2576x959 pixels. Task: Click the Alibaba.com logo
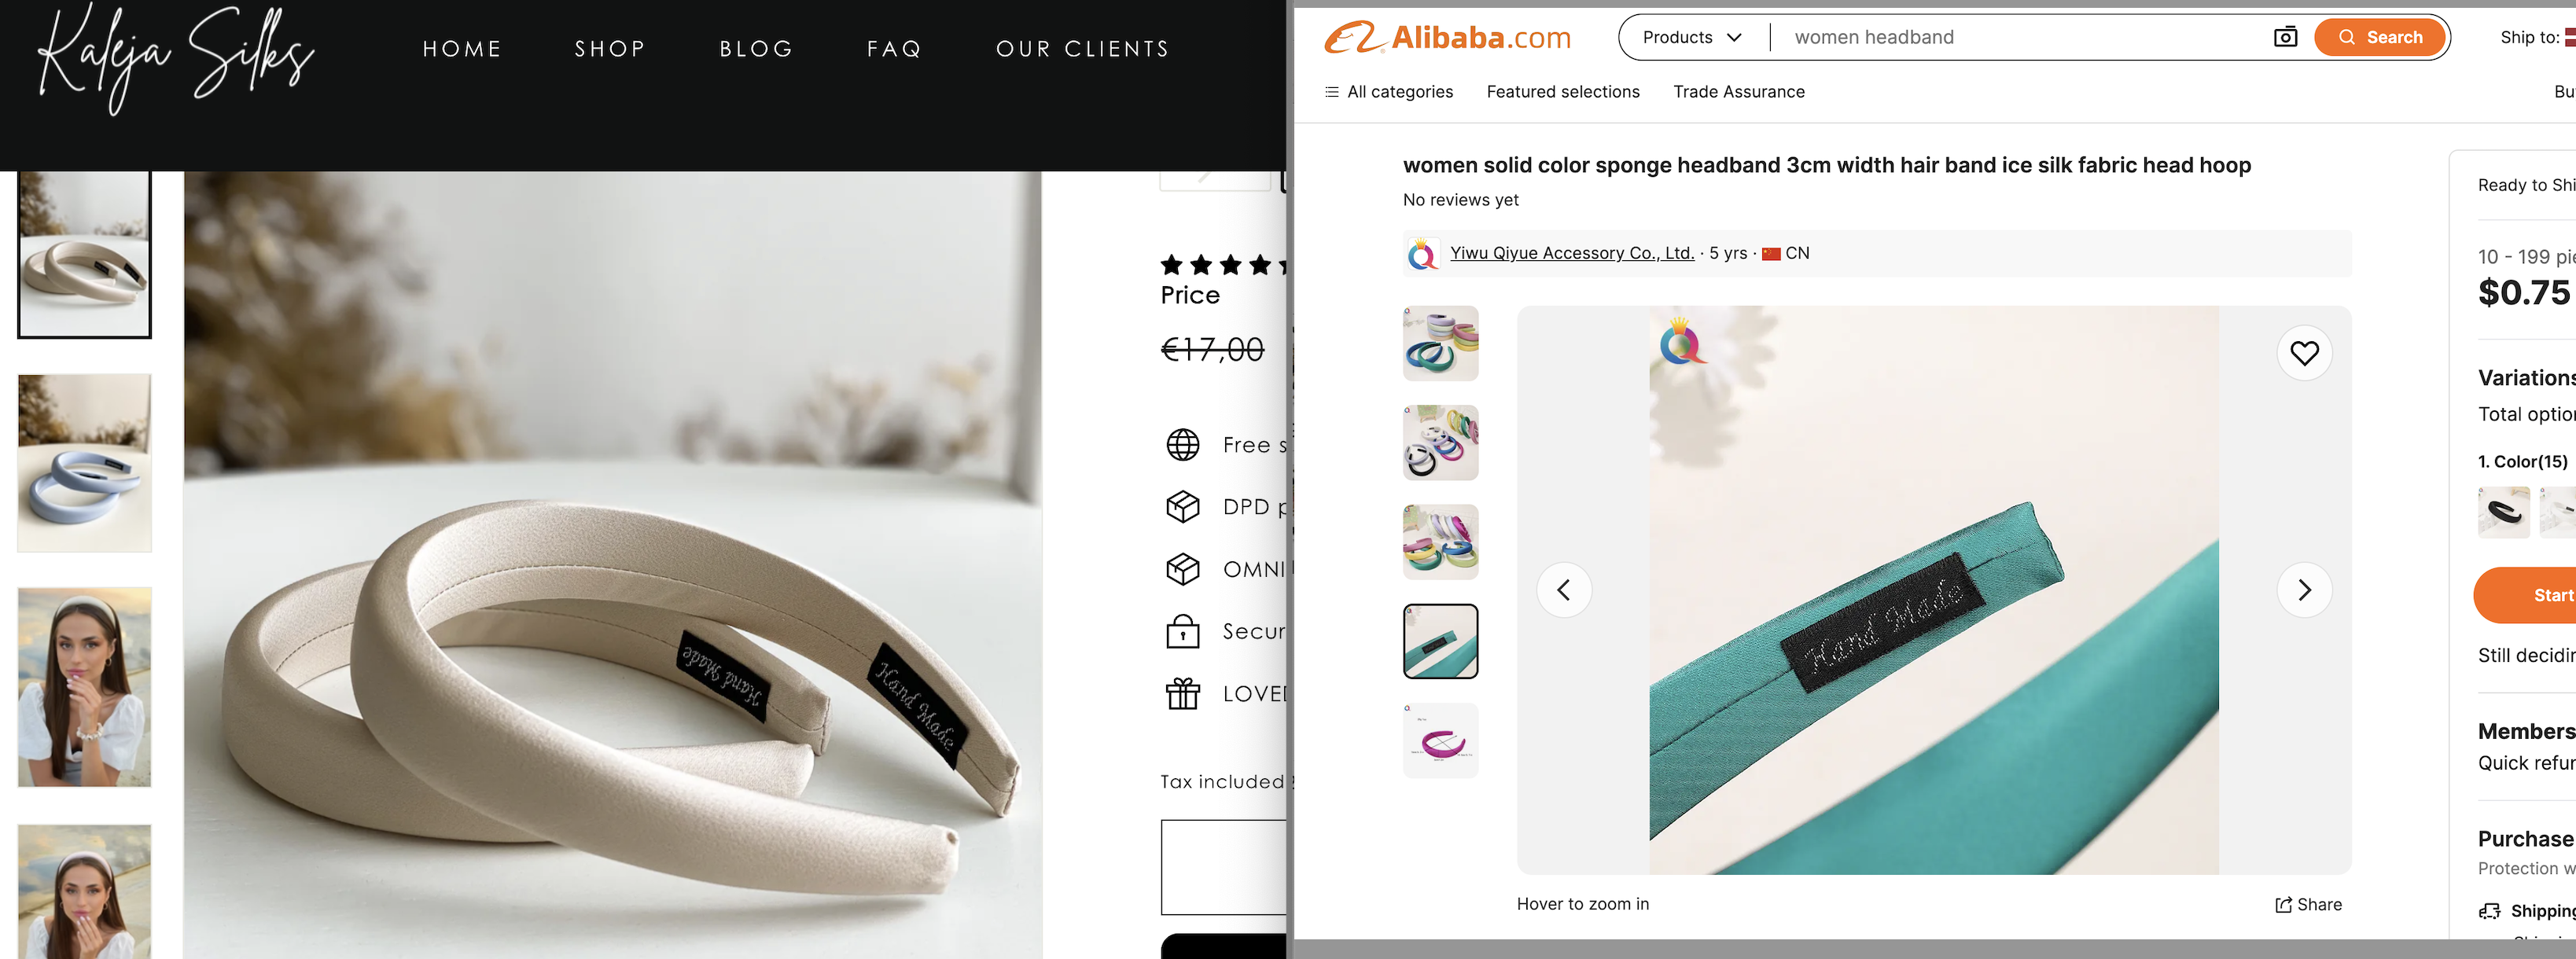1447,37
